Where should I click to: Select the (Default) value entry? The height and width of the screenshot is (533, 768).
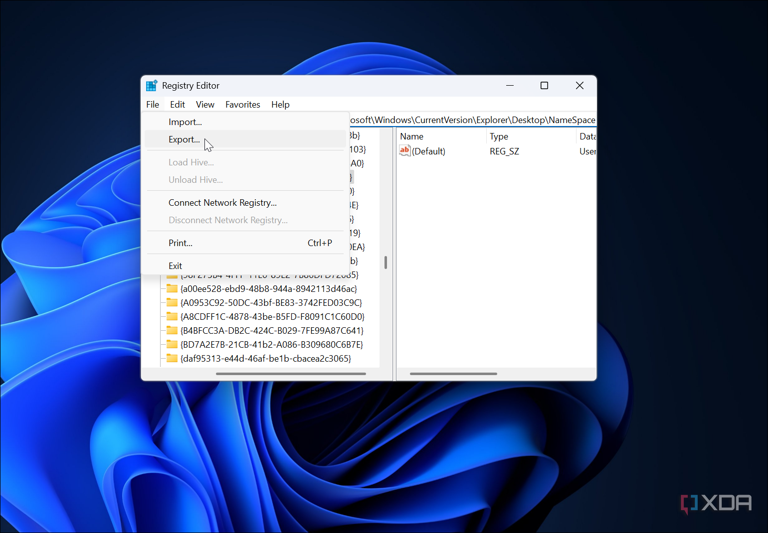click(428, 151)
